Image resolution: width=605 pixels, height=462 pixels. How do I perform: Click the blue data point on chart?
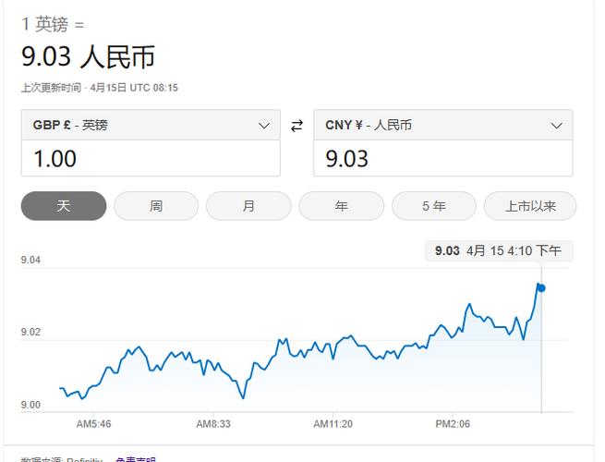pyautogui.click(x=541, y=288)
